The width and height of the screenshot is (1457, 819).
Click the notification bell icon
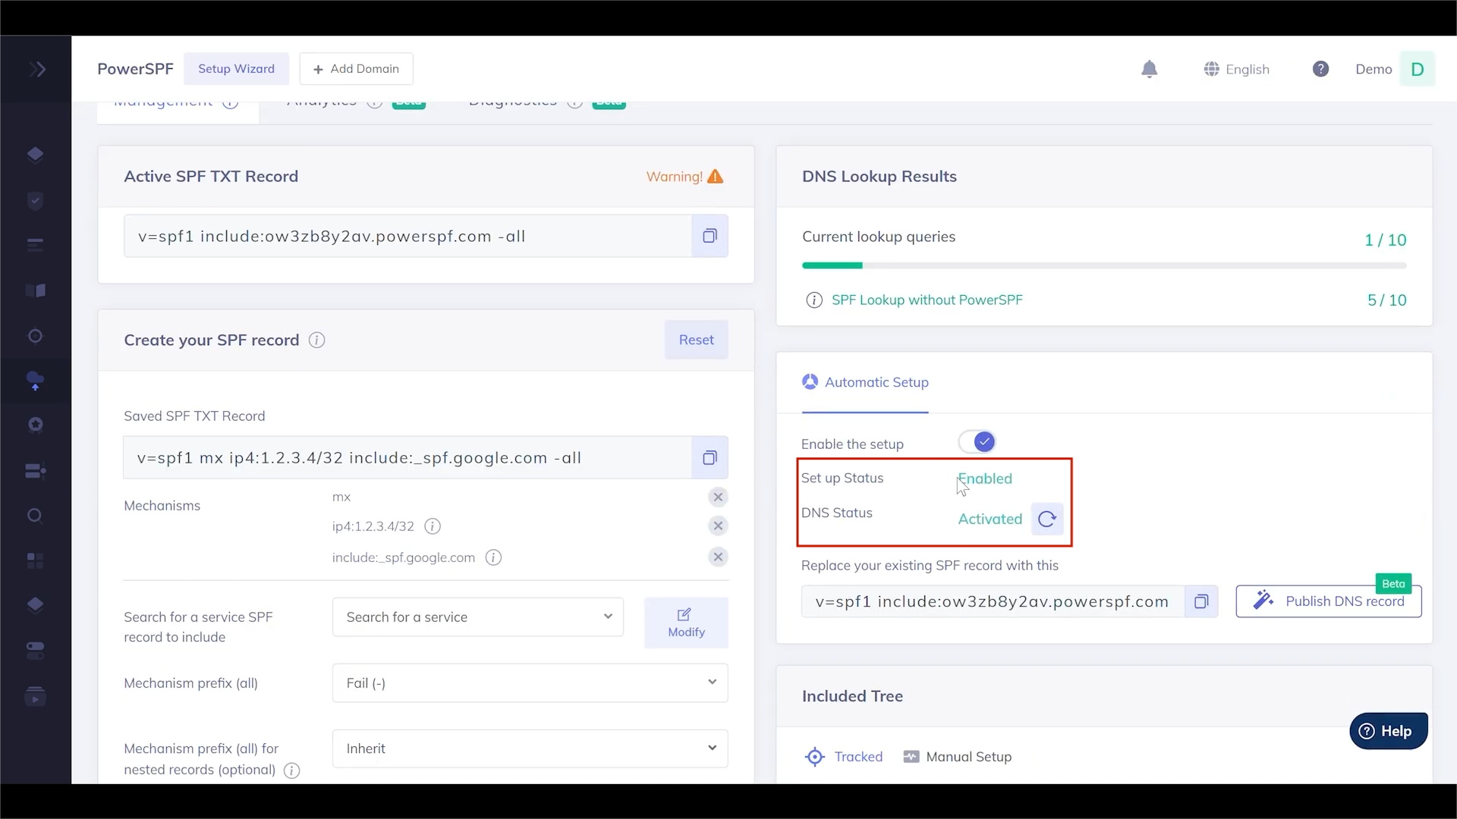[x=1149, y=68]
